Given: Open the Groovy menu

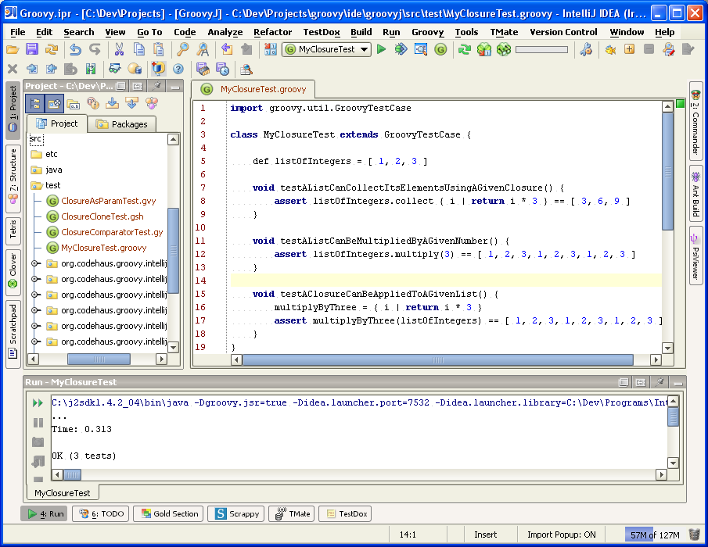Looking at the screenshot, I should [x=427, y=32].
